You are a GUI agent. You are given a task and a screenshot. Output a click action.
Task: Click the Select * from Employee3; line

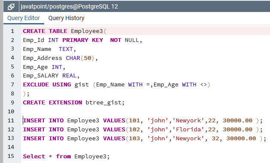click(66, 156)
